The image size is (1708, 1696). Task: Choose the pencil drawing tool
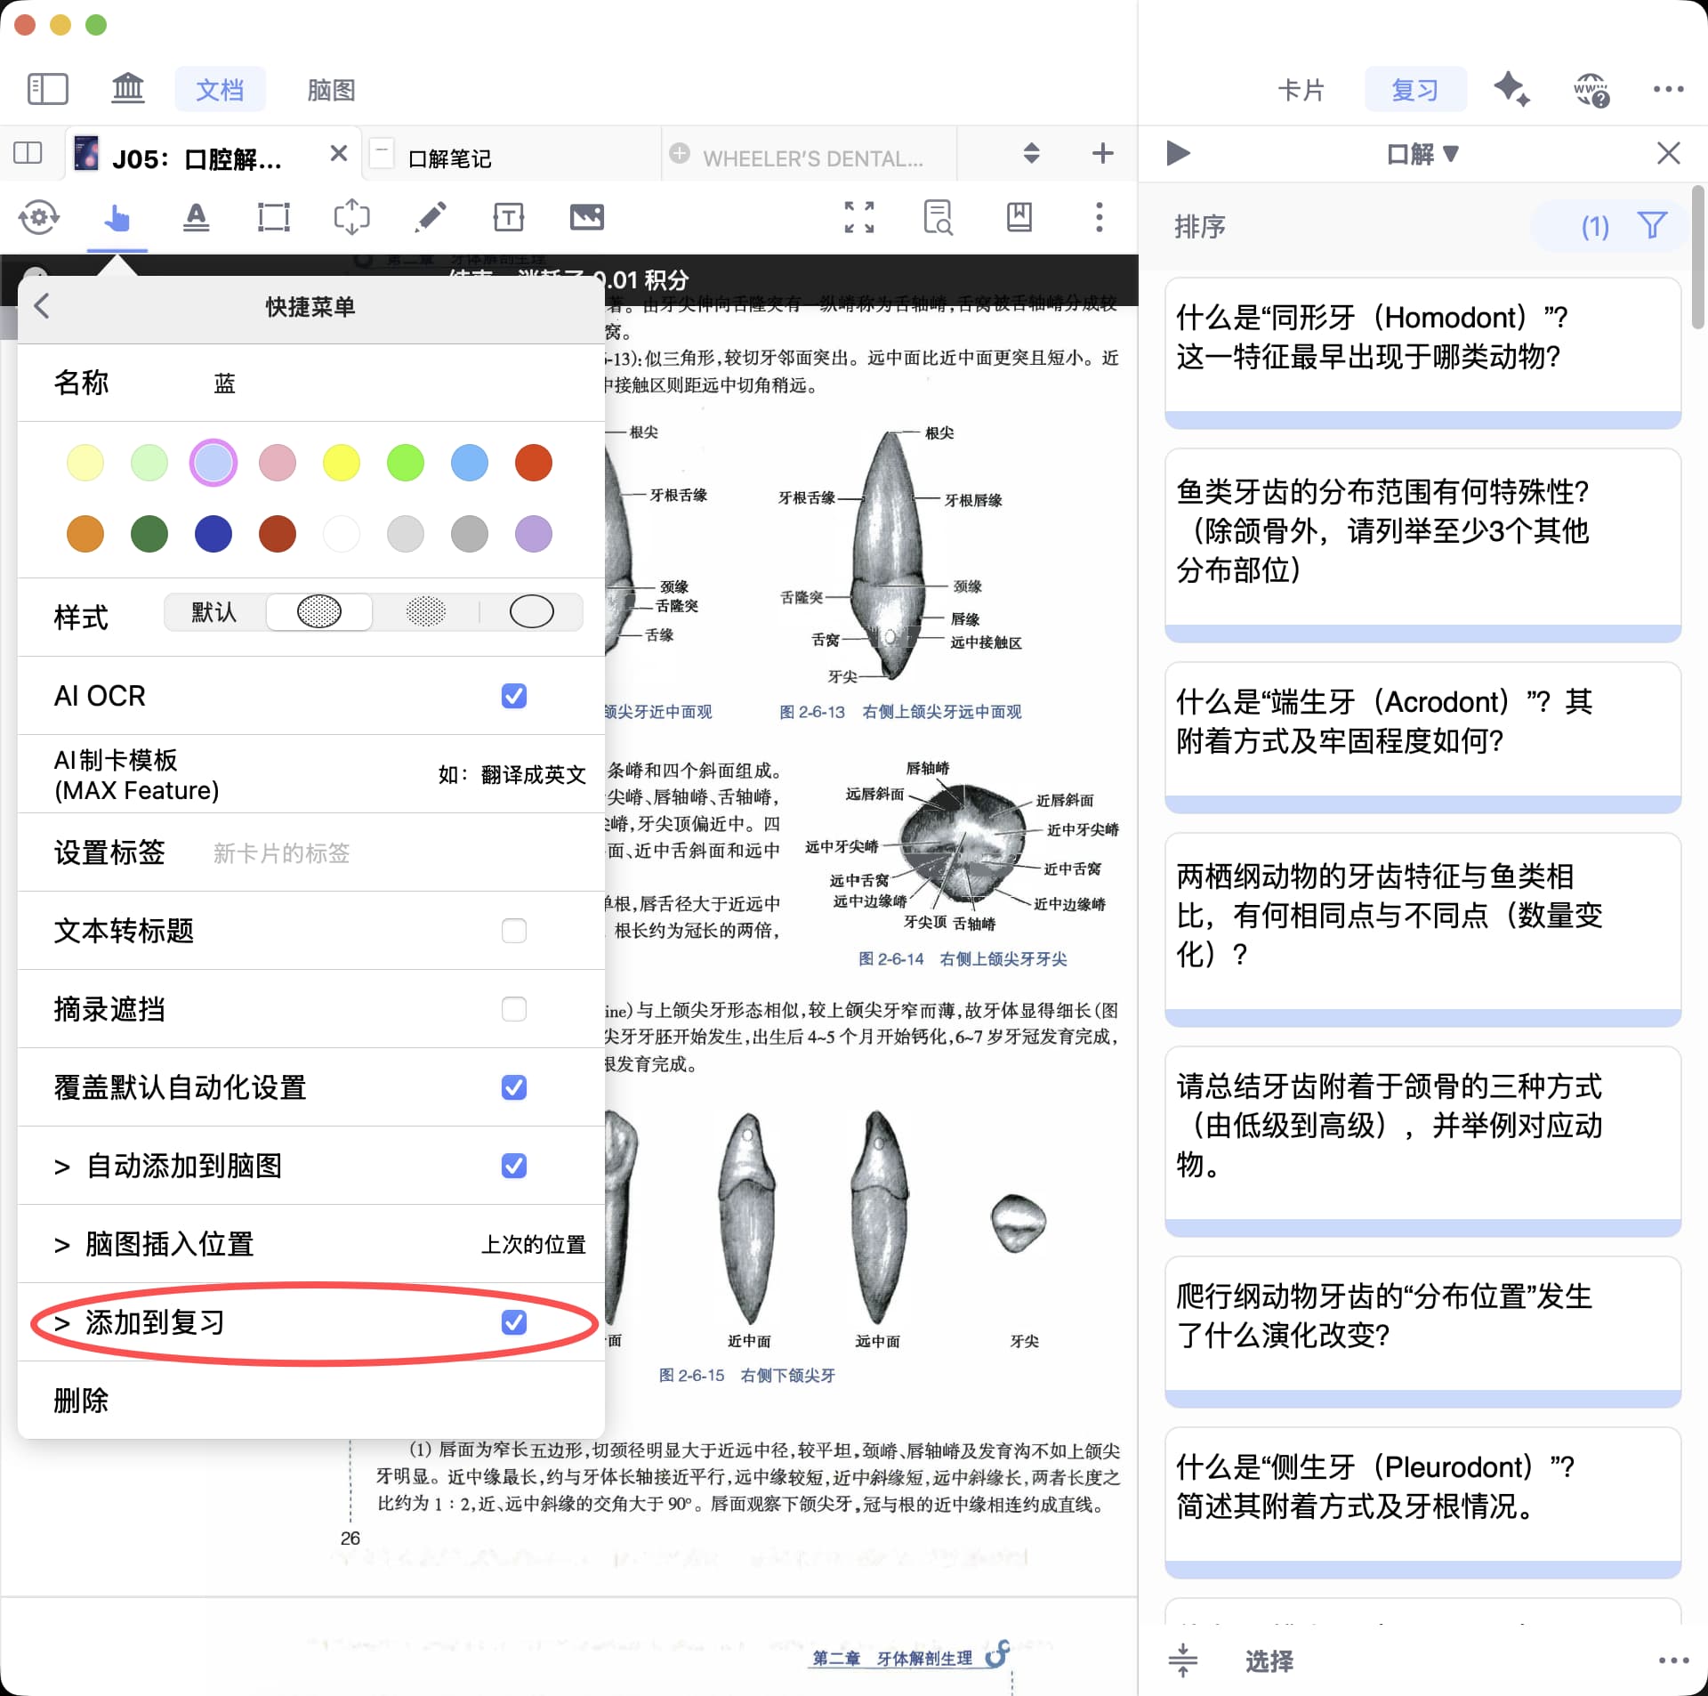430,217
